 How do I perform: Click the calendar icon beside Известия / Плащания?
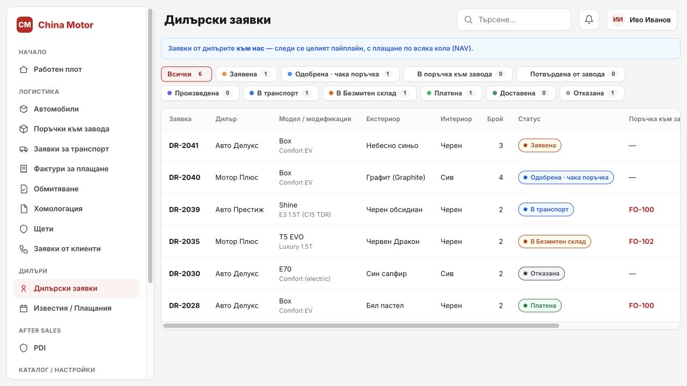pyautogui.click(x=23, y=308)
